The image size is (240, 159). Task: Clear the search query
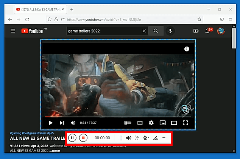[144, 31]
